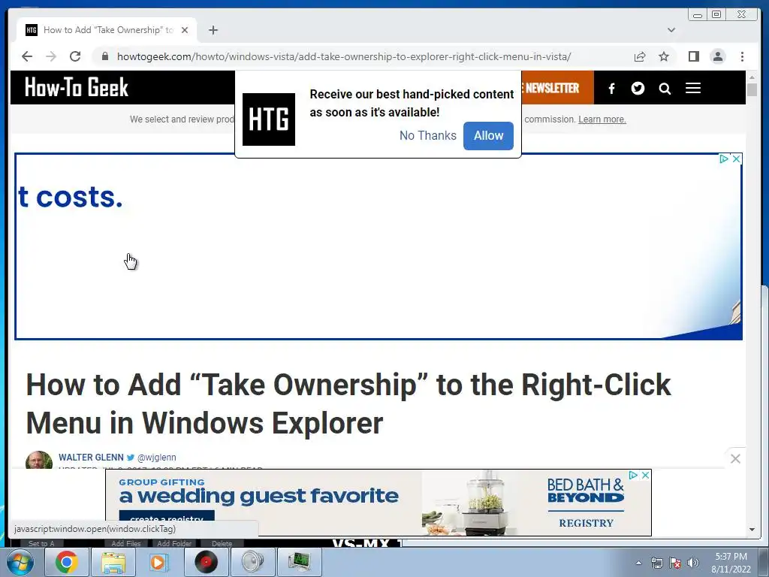This screenshot has width=769, height=577.
Task: Open AdChoices icon on top ad
Action: tap(724, 159)
